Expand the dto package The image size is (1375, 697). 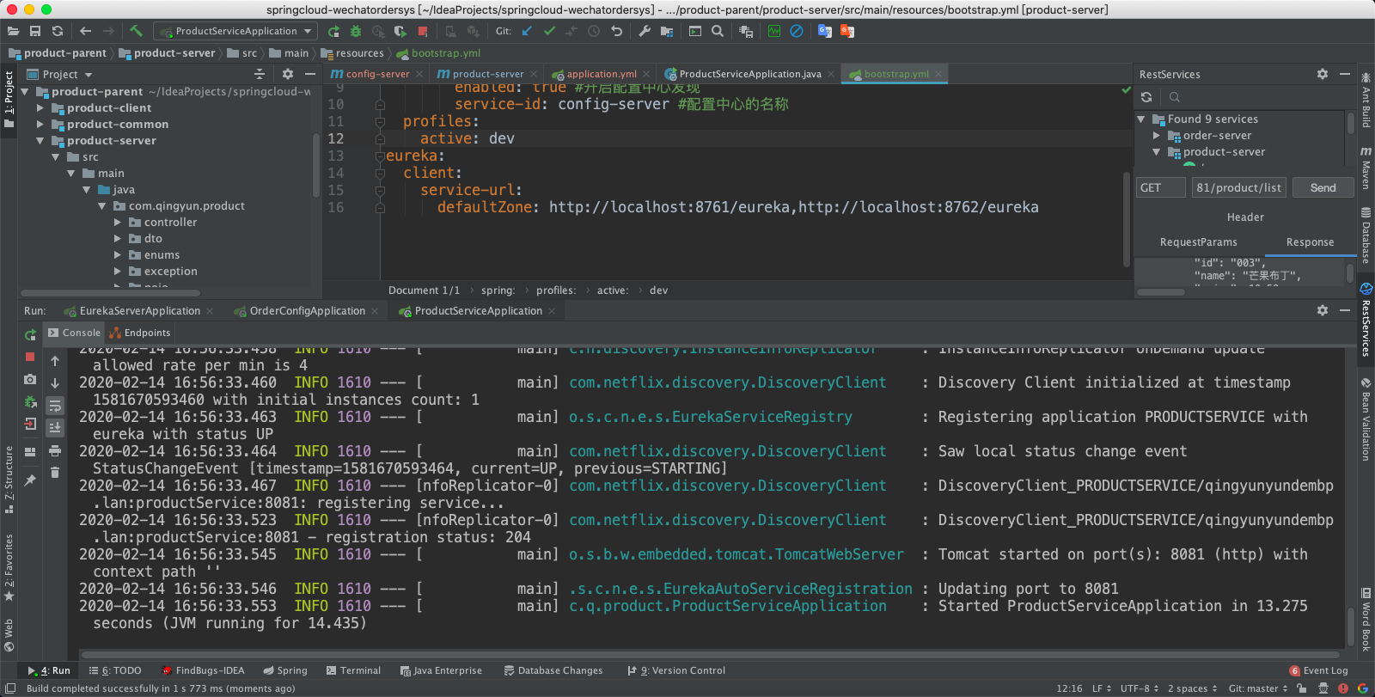pyautogui.click(x=118, y=239)
